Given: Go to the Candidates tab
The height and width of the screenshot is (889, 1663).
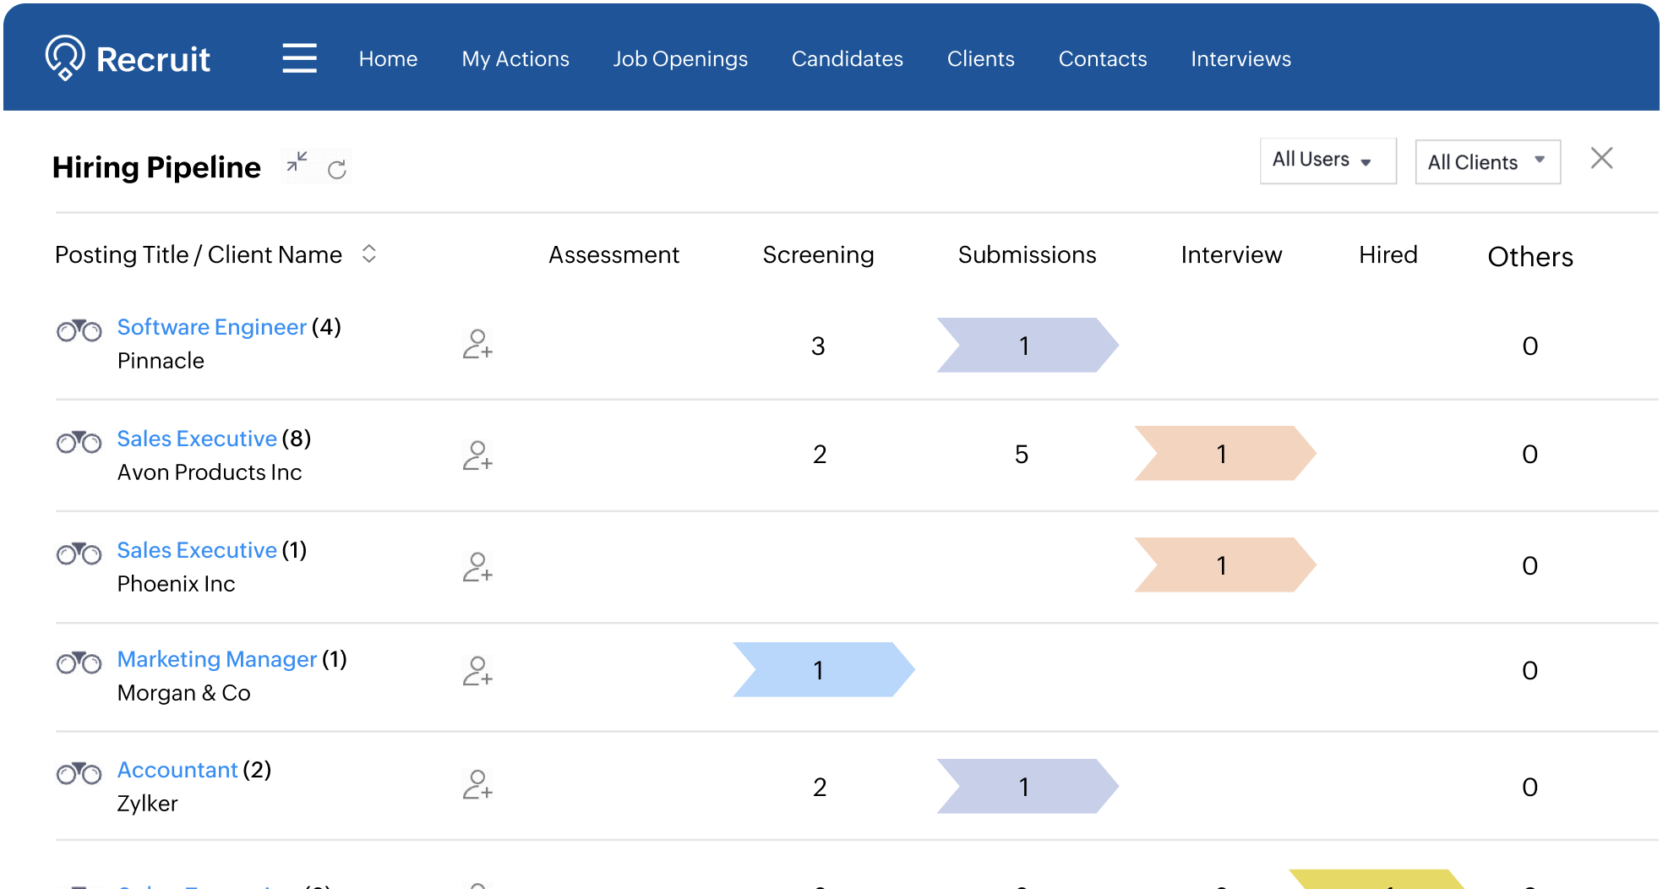Looking at the screenshot, I should coord(847,59).
